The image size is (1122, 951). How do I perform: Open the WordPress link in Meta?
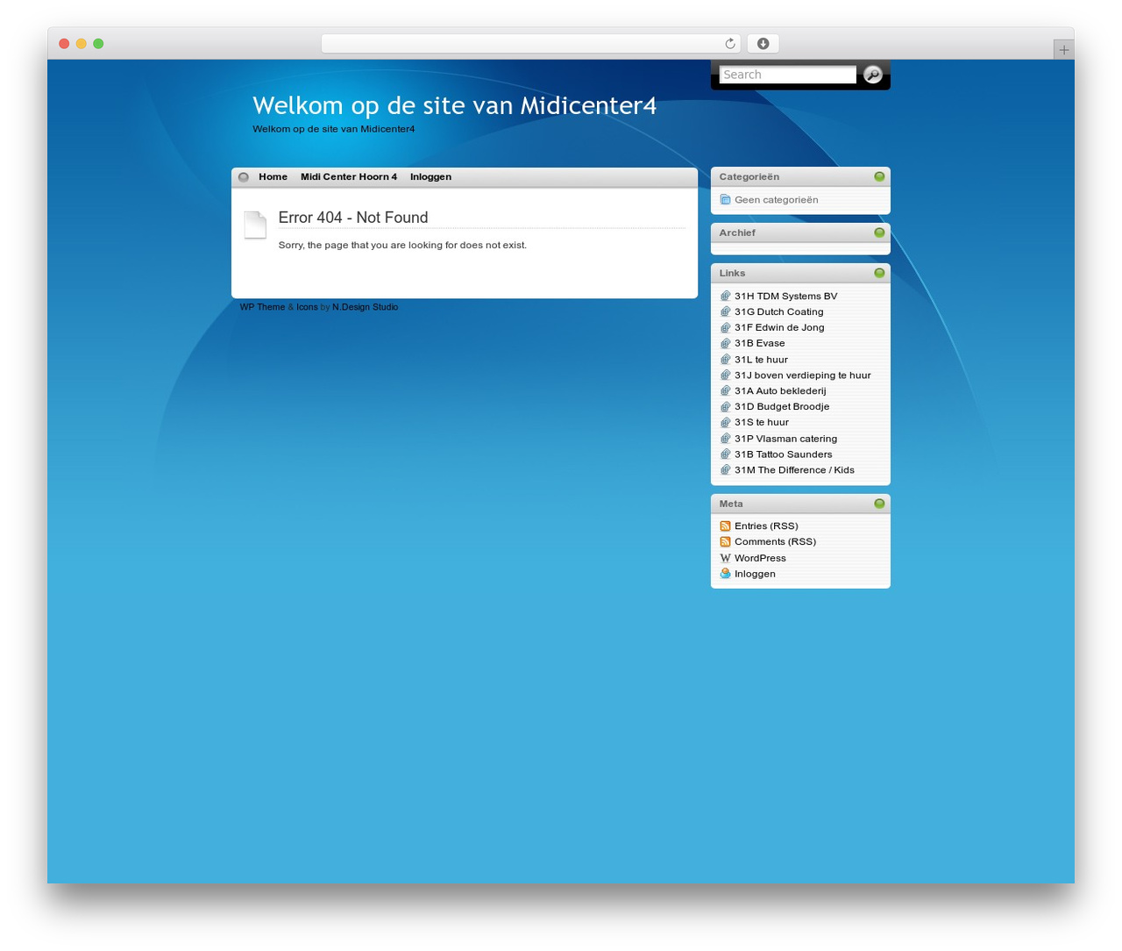(760, 558)
